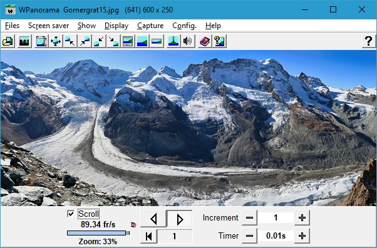This screenshot has width=377, height=248.
Task: Open the Capture menu
Action: [x=150, y=26]
